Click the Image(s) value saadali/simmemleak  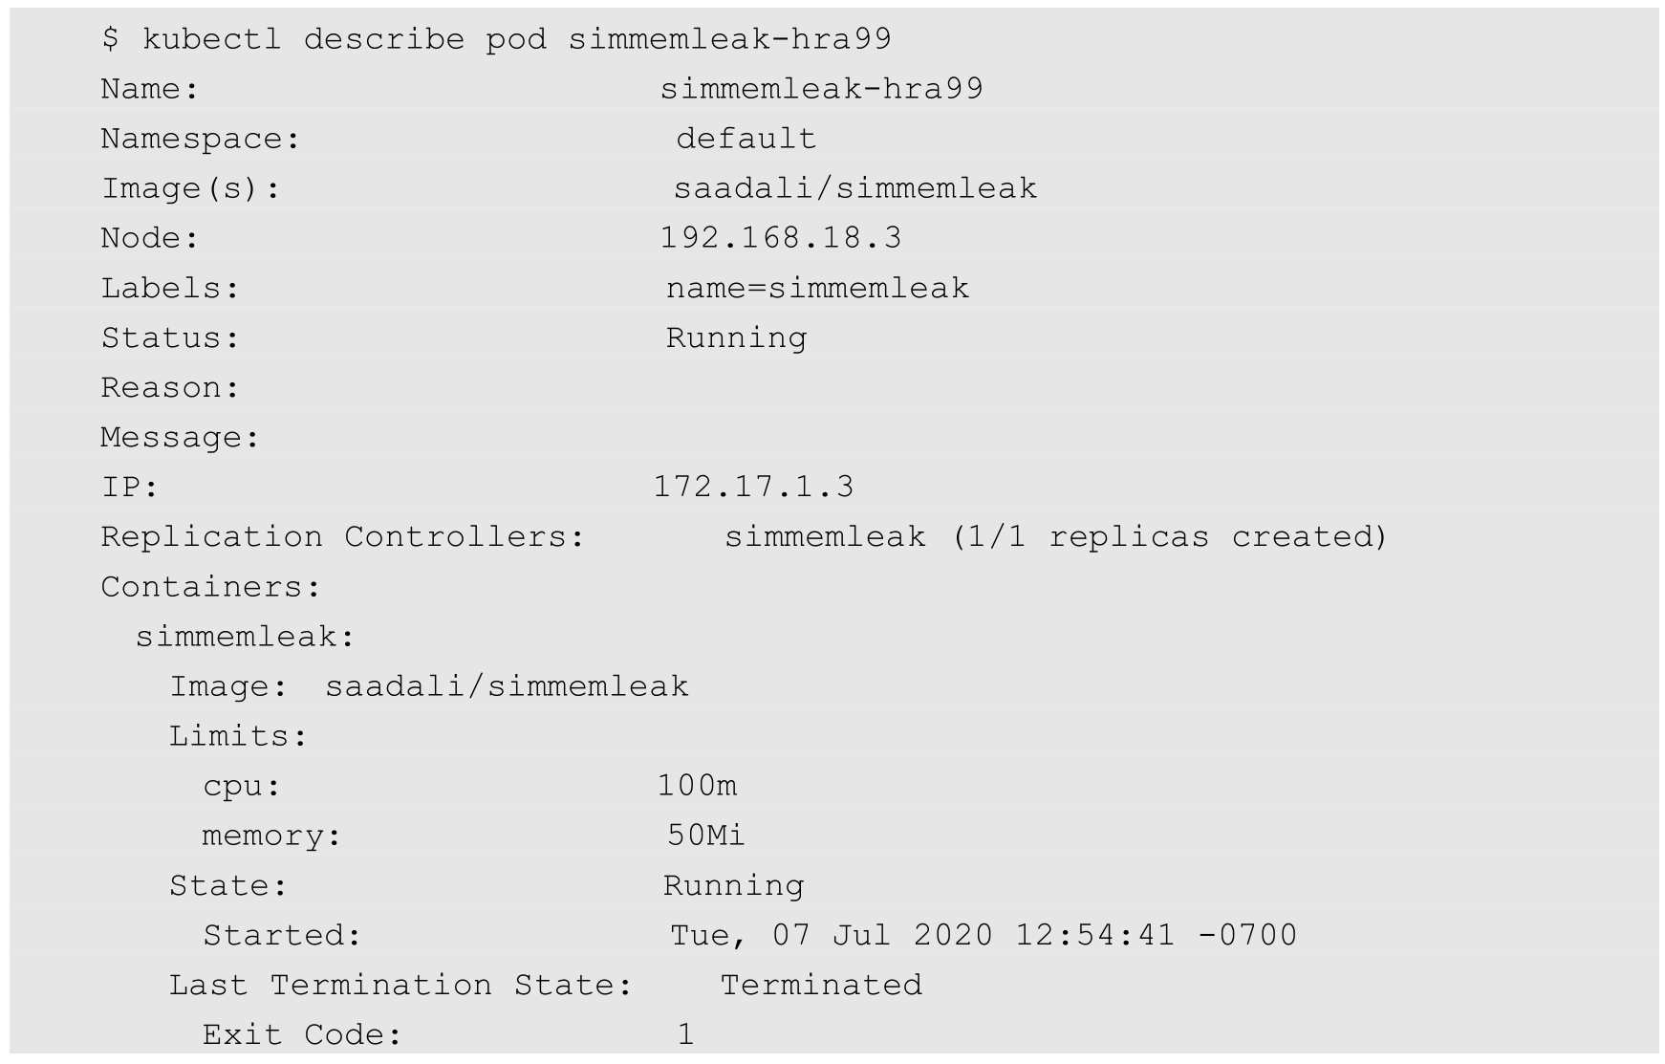click(x=854, y=188)
